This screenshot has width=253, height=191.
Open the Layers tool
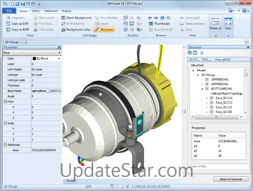pos(102,24)
